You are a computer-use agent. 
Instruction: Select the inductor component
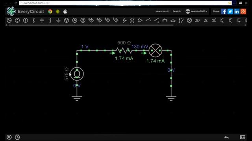click(x=50, y=20)
